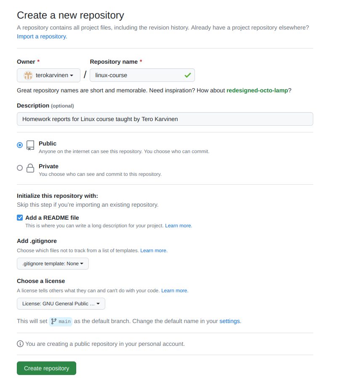Open the License GNU General Public dropdown
The width and height of the screenshot is (344, 388).
point(61,304)
